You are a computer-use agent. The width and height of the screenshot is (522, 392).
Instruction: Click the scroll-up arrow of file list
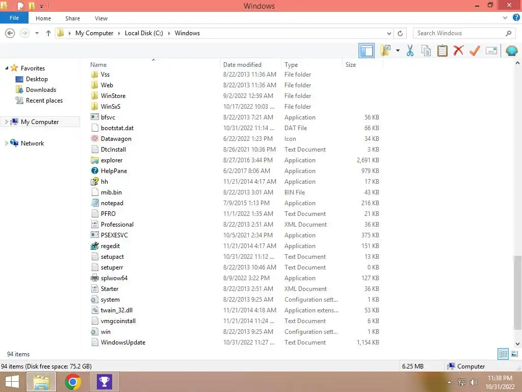(x=517, y=63)
